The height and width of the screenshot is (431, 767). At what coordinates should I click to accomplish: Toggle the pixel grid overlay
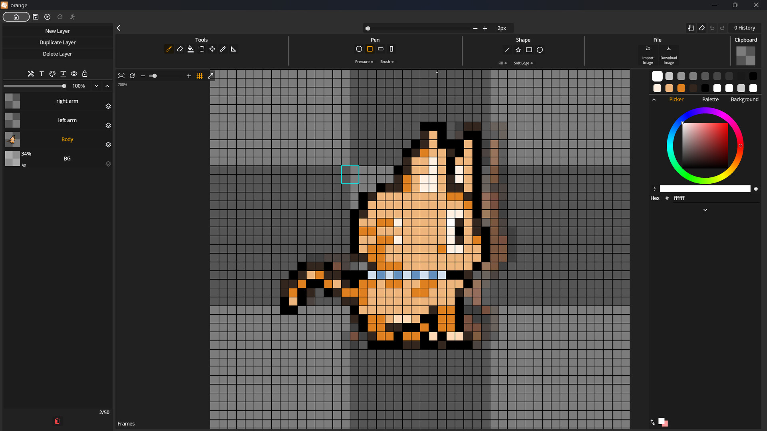tap(200, 76)
